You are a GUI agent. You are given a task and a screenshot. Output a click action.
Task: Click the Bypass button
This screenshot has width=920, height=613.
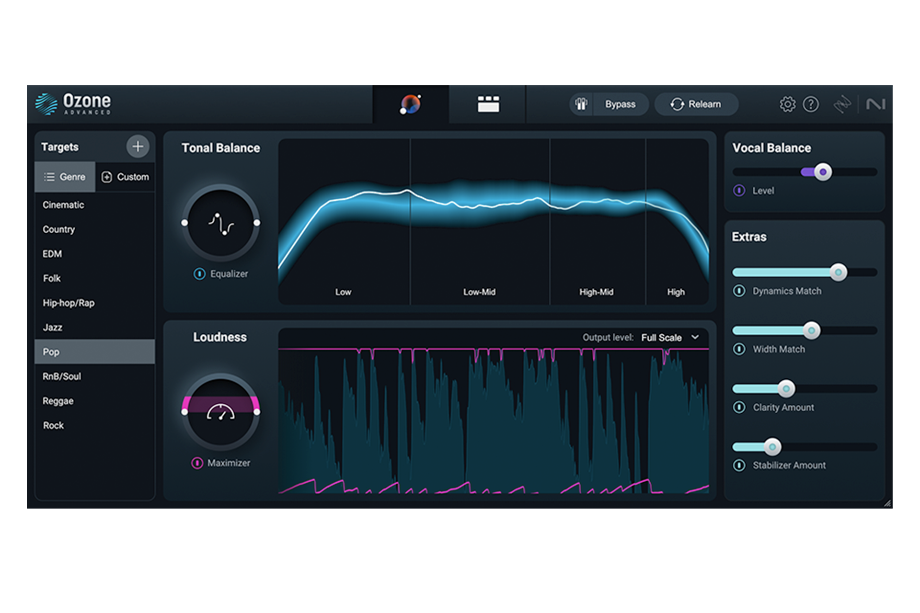tap(621, 104)
